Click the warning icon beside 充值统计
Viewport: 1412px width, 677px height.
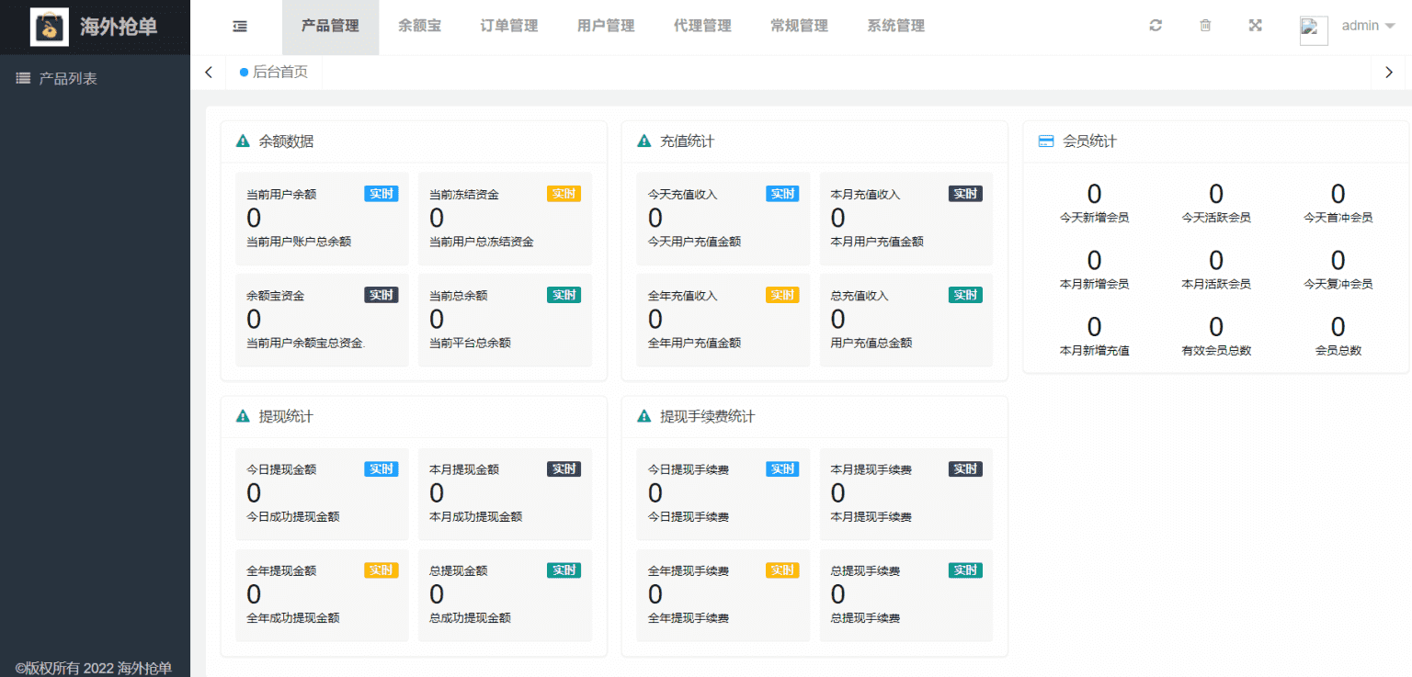[644, 141]
